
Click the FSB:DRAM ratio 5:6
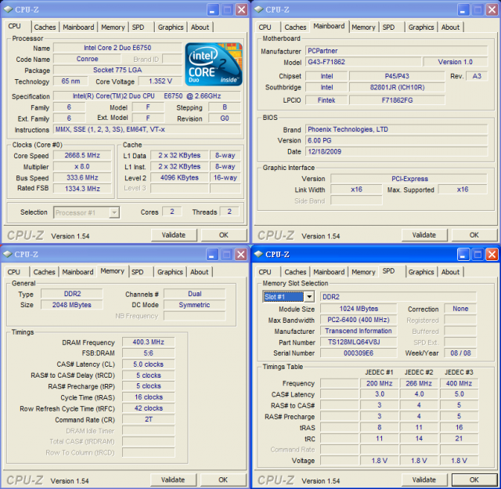coord(149,353)
